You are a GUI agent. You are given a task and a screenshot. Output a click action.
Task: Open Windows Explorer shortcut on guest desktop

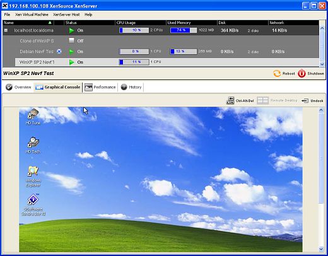33,177
